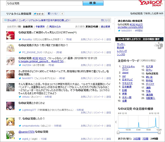Click Twitter bird icon beside miz7264
Screen dimensions: 165x142
tap(20, 65)
